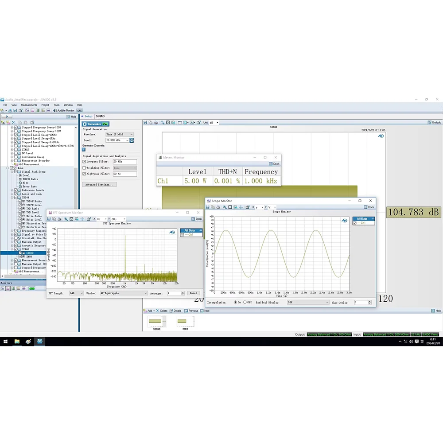Open the Window menu
This screenshot has height=443, width=443.
(x=68, y=105)
